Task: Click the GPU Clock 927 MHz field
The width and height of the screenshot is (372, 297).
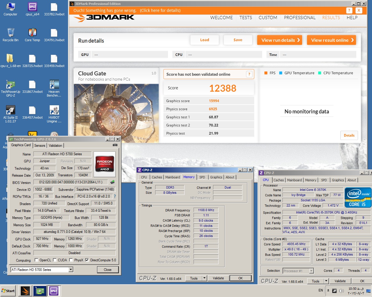Action: pos(42,239)
